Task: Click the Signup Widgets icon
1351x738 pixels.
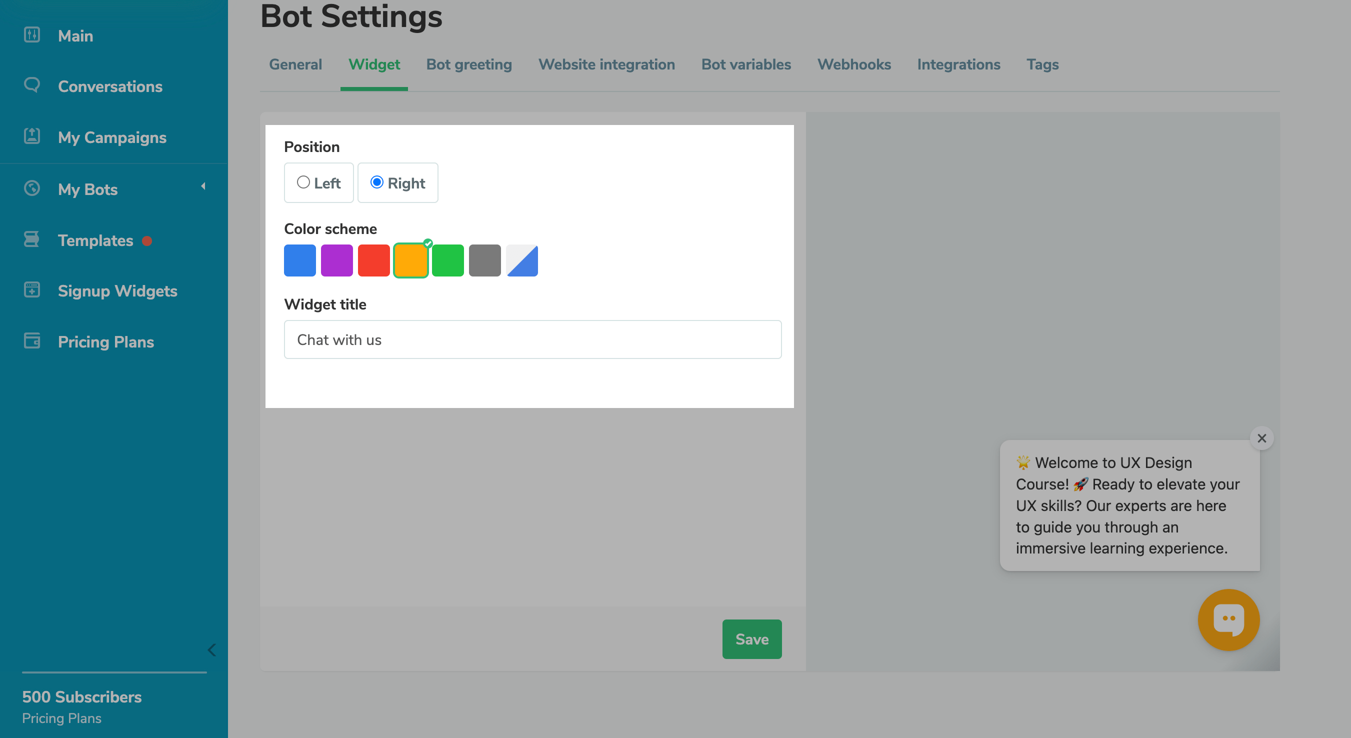Action: click(32, 290)
